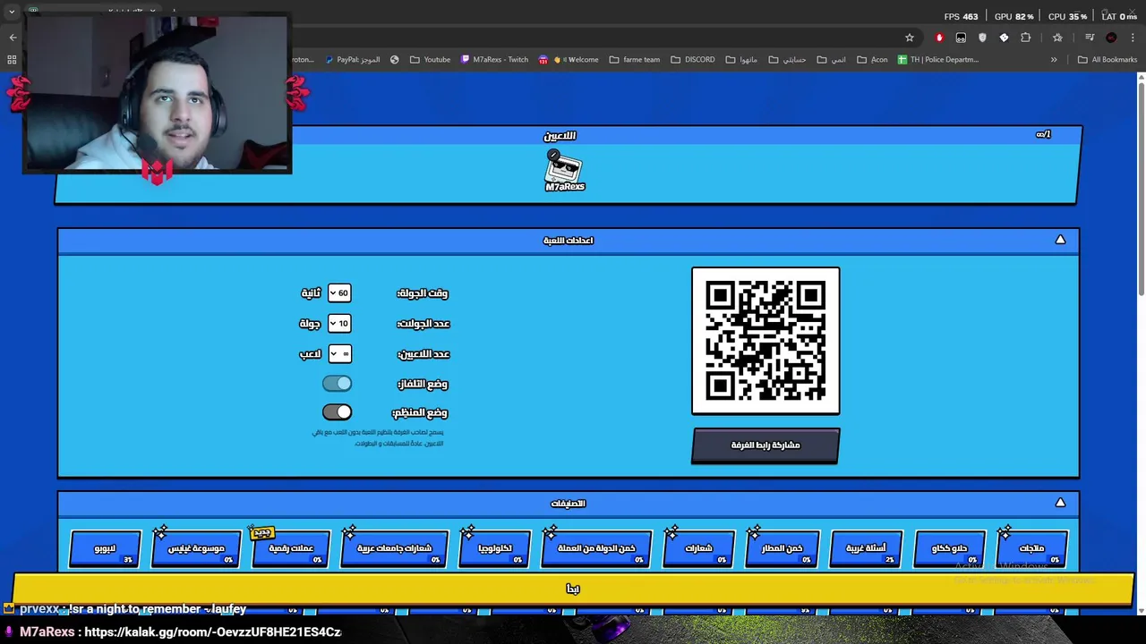Click the black diamond-shaped extension icon

pos(1004,38)
